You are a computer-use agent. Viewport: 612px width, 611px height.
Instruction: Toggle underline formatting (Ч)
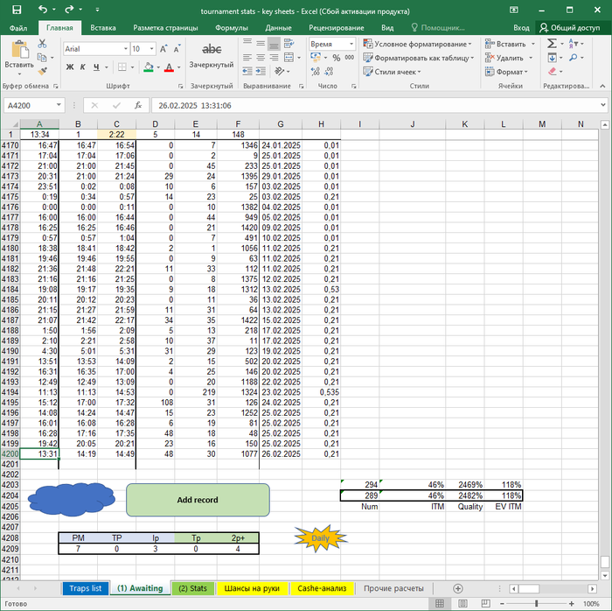97,67
